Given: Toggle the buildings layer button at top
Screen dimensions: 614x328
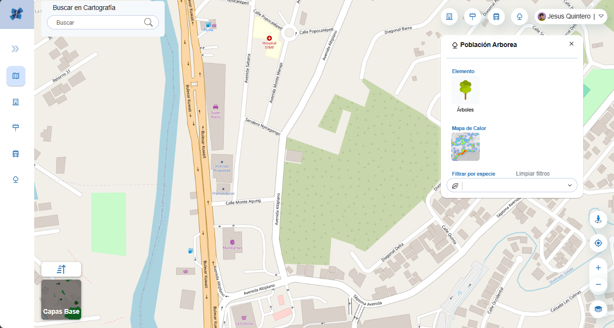Looking at the screenshot, I should (x=449, y=17).
